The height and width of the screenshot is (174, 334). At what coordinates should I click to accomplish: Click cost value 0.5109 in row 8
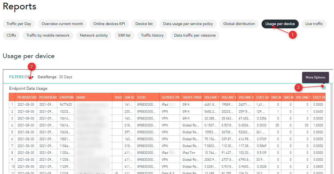(x=261, y=153)
